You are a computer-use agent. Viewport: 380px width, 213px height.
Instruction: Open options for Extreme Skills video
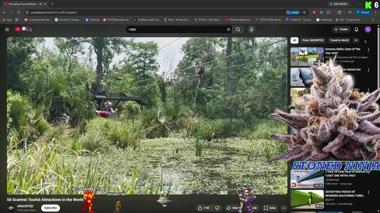[368, 50]
